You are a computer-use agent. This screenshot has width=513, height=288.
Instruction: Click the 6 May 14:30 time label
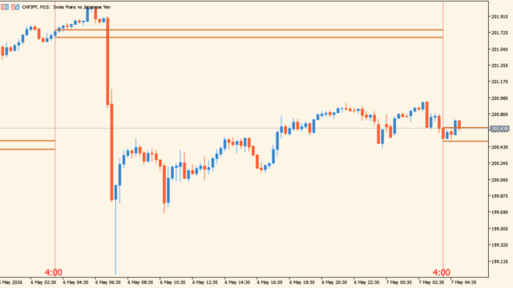pos(237,282)
